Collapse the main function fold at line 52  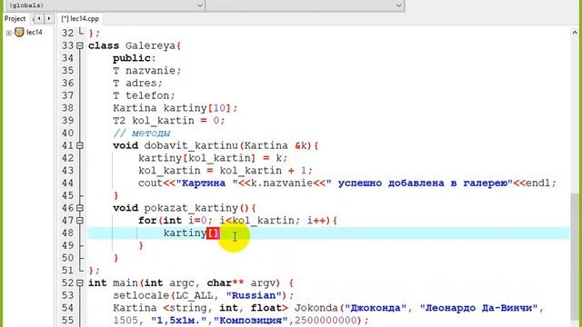pyautogui.click(x=80, y=282)
